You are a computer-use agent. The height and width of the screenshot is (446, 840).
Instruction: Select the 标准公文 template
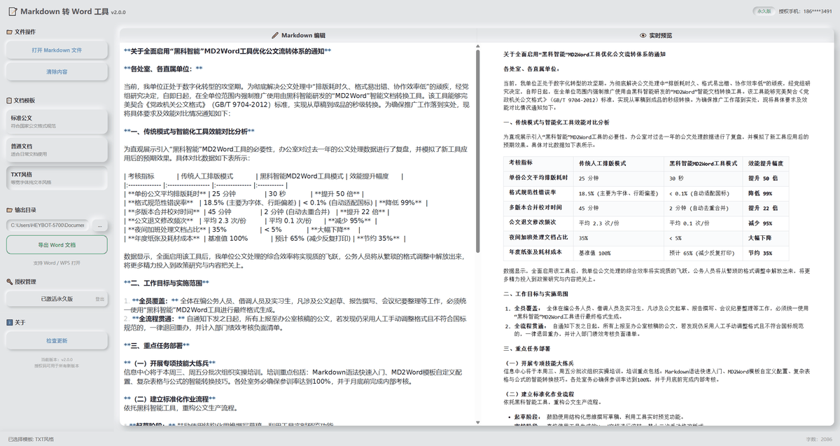(57, 121)
